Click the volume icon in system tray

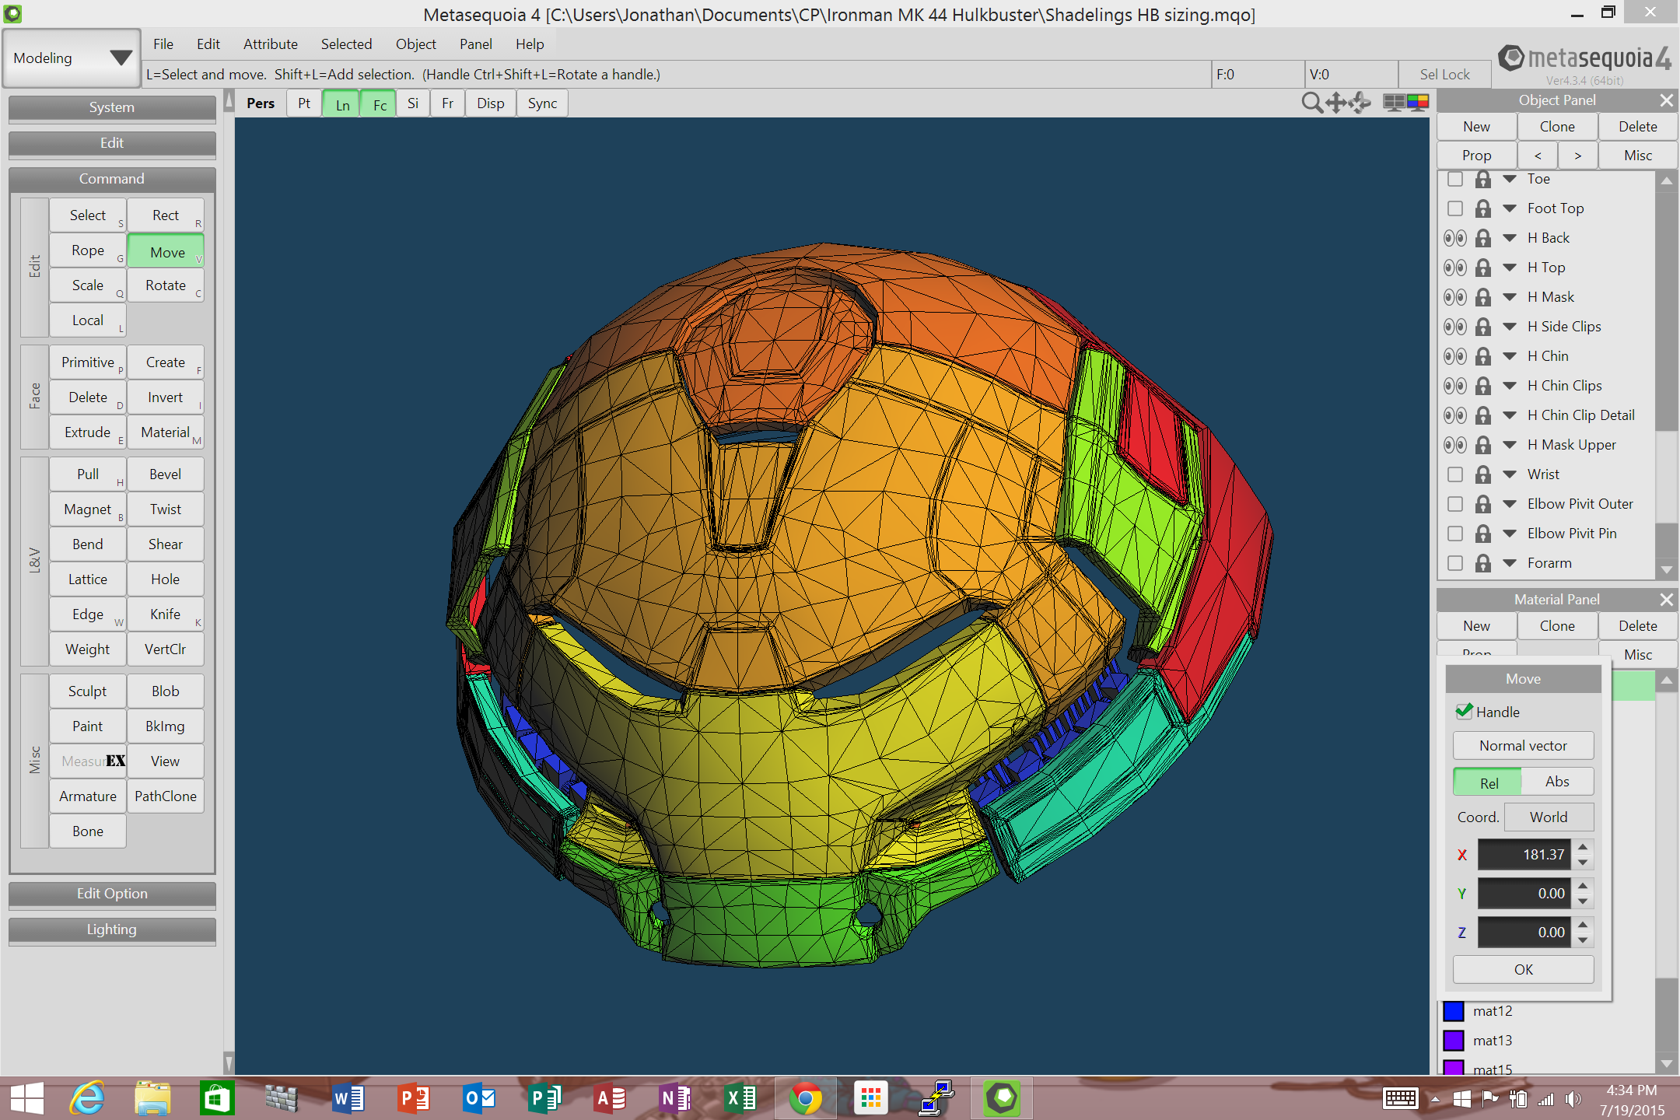pyautogui.click(x=1573, y=1099)
